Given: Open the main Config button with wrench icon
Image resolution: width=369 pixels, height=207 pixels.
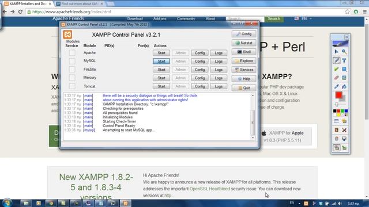Looking at the screenshot, I should 244,34.
